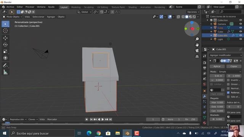Image resolution: width=244 pixels, height=137 pixels.
Task: Activate the Scale tool
Action: [5, 51]
